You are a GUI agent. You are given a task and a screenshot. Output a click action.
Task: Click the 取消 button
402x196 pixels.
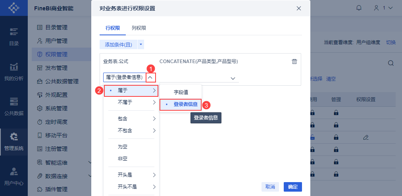[270, 187]
